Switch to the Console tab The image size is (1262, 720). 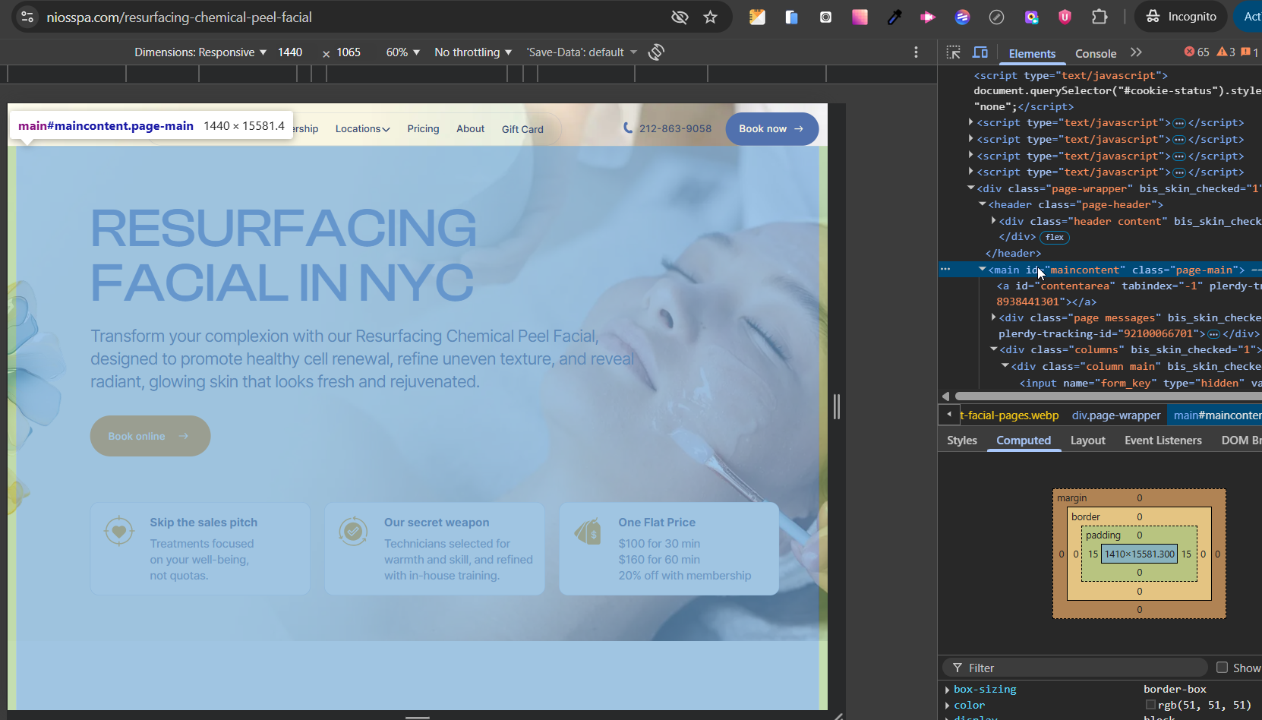tap(1096, 53)
